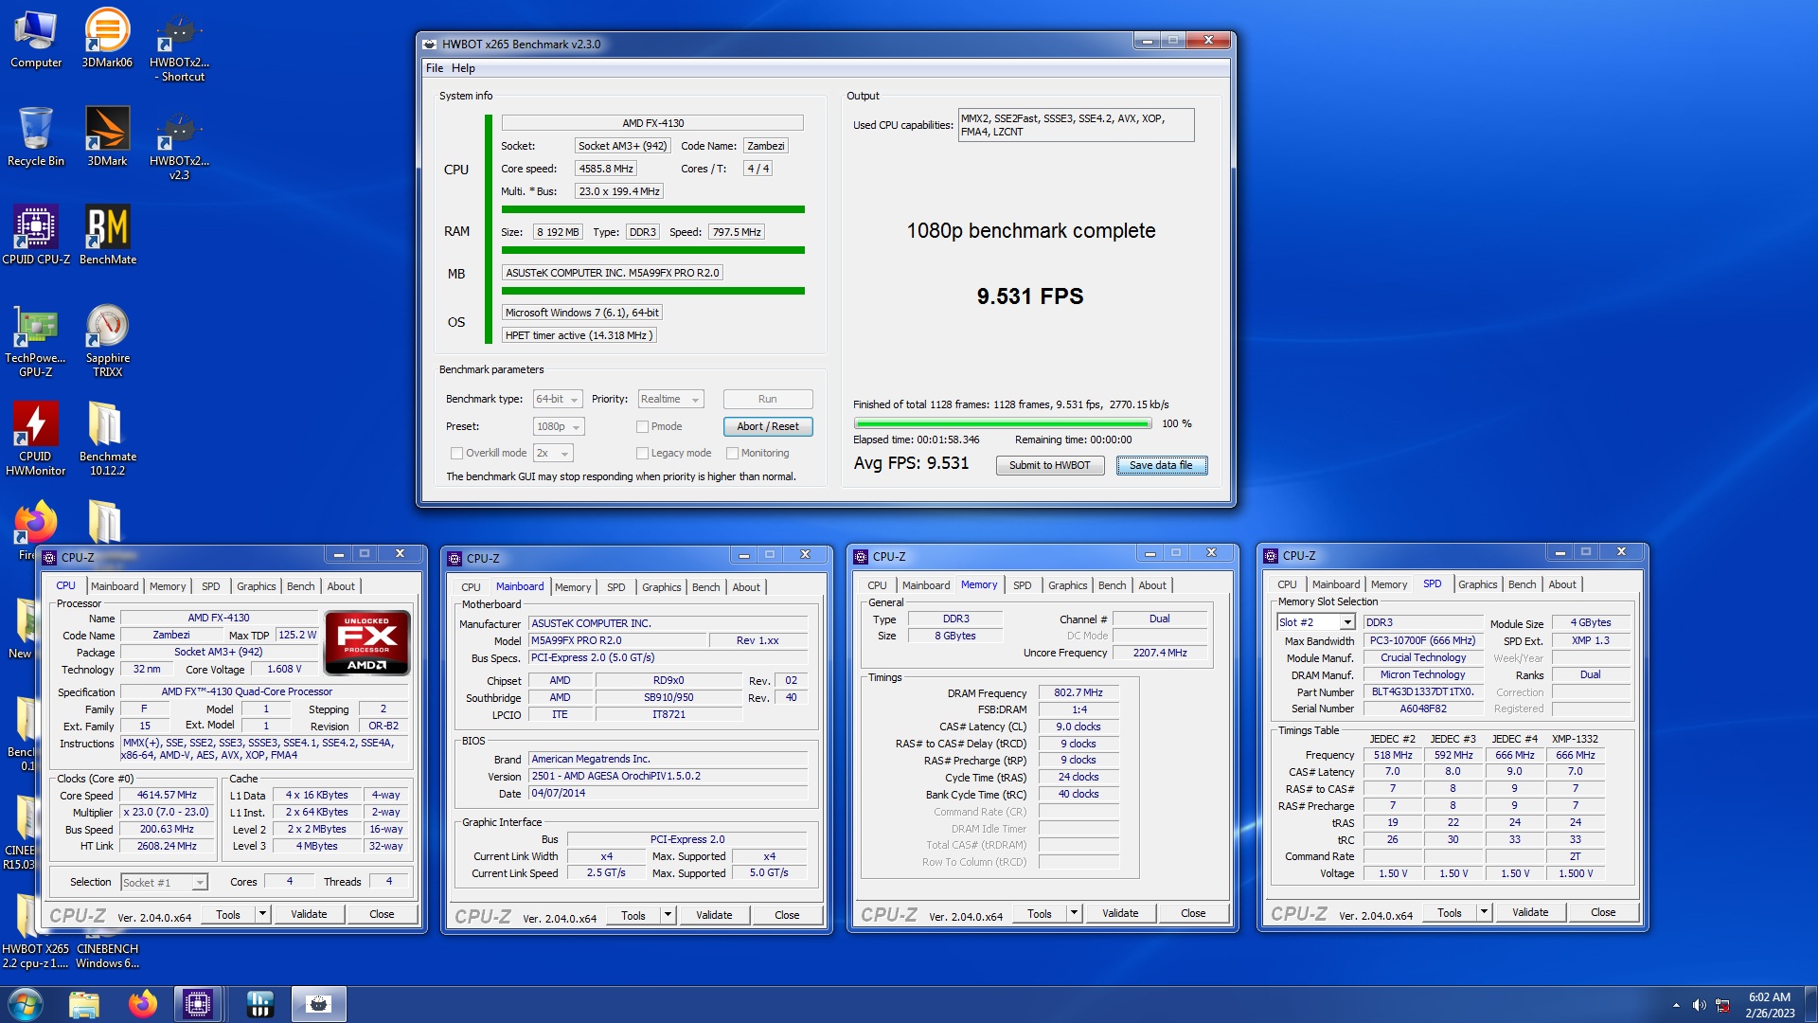1818x1023 pixels.
Task: Switch to HWBOT x265 taskbar button
Action: [319, 1004]
